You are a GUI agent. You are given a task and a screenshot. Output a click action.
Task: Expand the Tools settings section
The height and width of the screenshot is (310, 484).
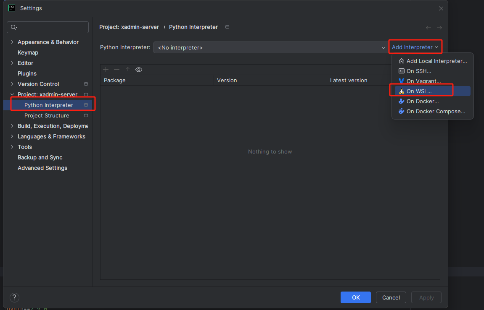12,147
